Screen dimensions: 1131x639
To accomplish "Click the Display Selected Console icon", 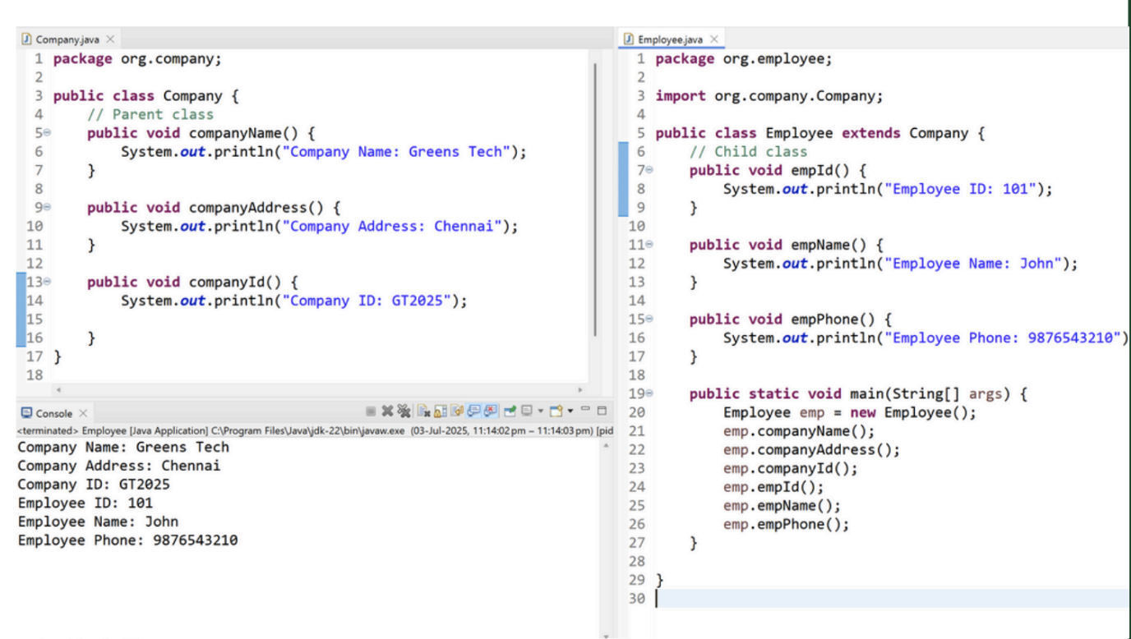I will 527,411.
